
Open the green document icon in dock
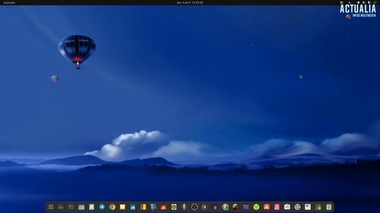[318, 207]
